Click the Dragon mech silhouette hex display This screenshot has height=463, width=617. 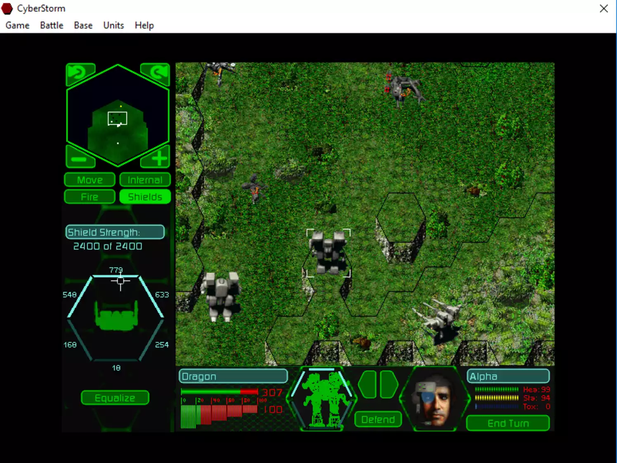pos(323,398)
